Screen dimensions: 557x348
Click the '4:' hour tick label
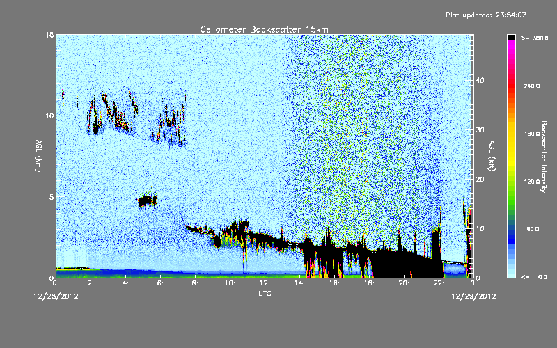coord(125,283)
